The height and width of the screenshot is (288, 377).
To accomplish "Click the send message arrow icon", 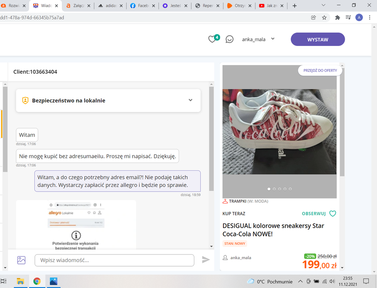I will [206, 260].
